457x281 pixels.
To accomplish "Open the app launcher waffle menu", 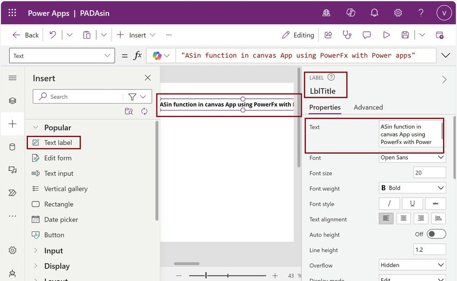I will (12, 12).
